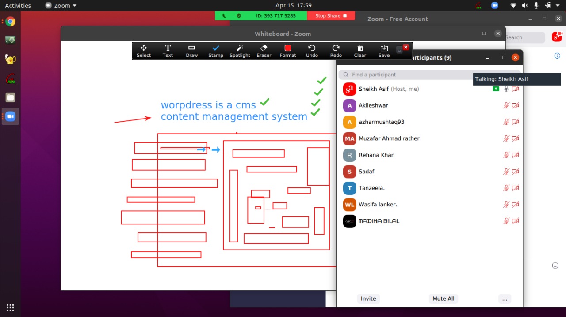Switch to the Eraser tool
Image resolution: width=566 pixels, height=317 pixels.
[x=264, y=51]
